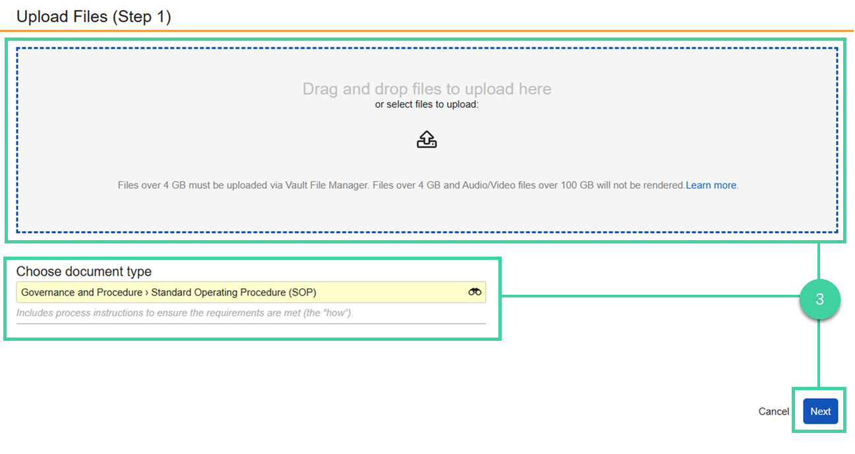Image resolution: width=855 pixels, height=454 pixels.
Task: Click the 'or select files to upload:' text
Action: tap(427, 104)
